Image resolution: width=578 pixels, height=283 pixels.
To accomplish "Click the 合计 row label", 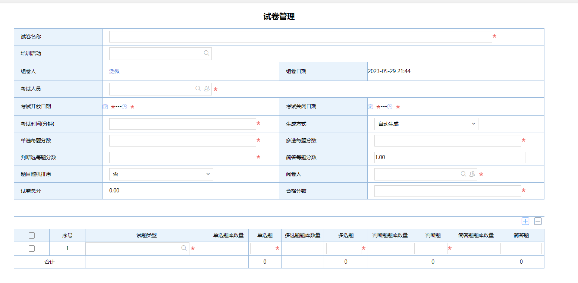I will coord(50,262).
